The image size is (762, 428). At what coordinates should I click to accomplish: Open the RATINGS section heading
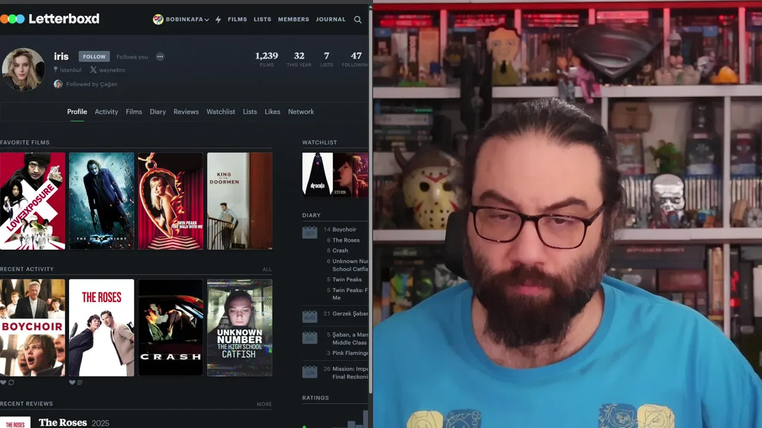pos(316,398)
